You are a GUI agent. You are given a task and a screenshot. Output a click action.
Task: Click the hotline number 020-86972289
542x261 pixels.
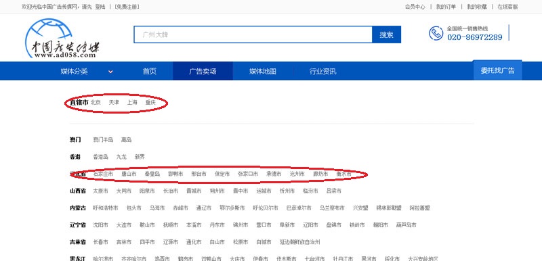475,37
